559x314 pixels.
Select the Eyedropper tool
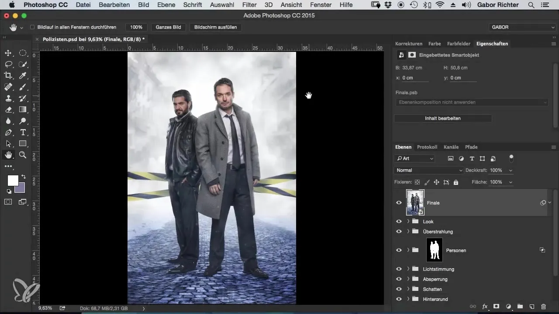click(23, 76)
